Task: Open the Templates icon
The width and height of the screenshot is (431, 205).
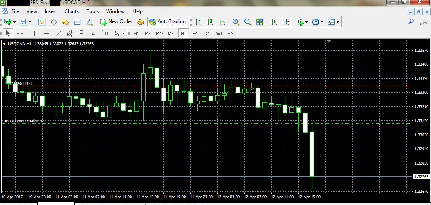Action: (x=331, y=22)
